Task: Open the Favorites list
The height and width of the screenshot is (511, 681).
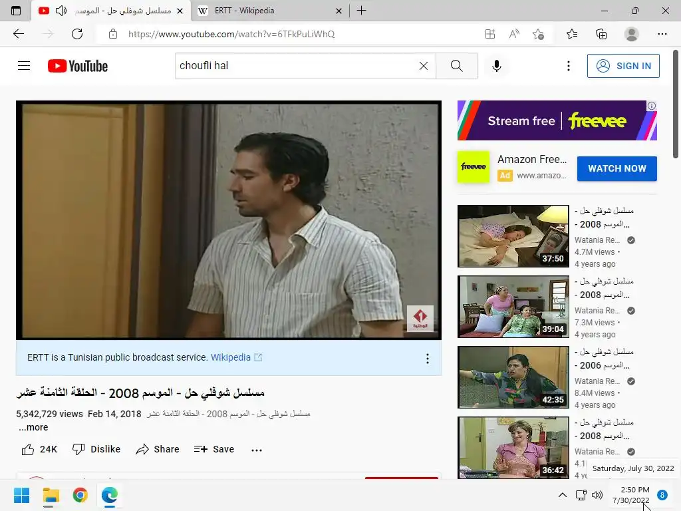Action: point(572,34)
